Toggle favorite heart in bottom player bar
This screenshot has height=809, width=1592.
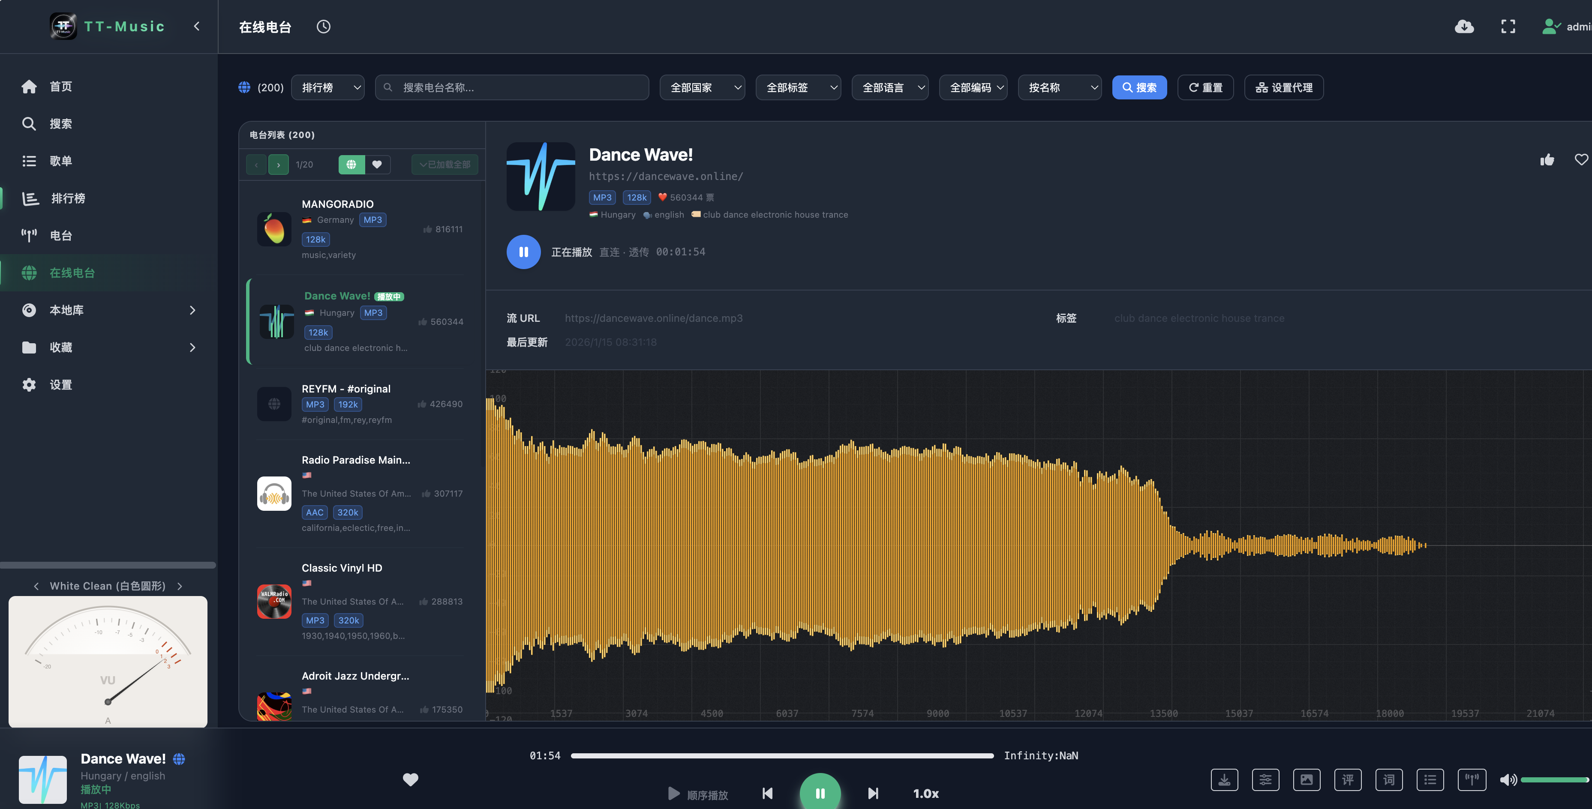tap(410, 779)
